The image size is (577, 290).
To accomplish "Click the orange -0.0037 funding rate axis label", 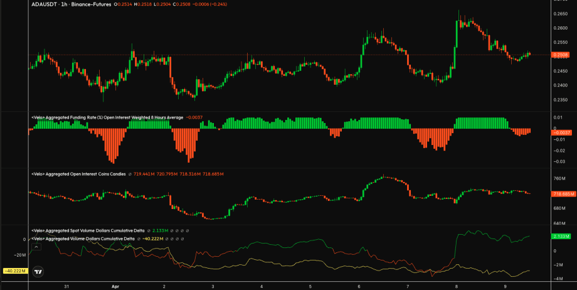I will tap(560, 132).
